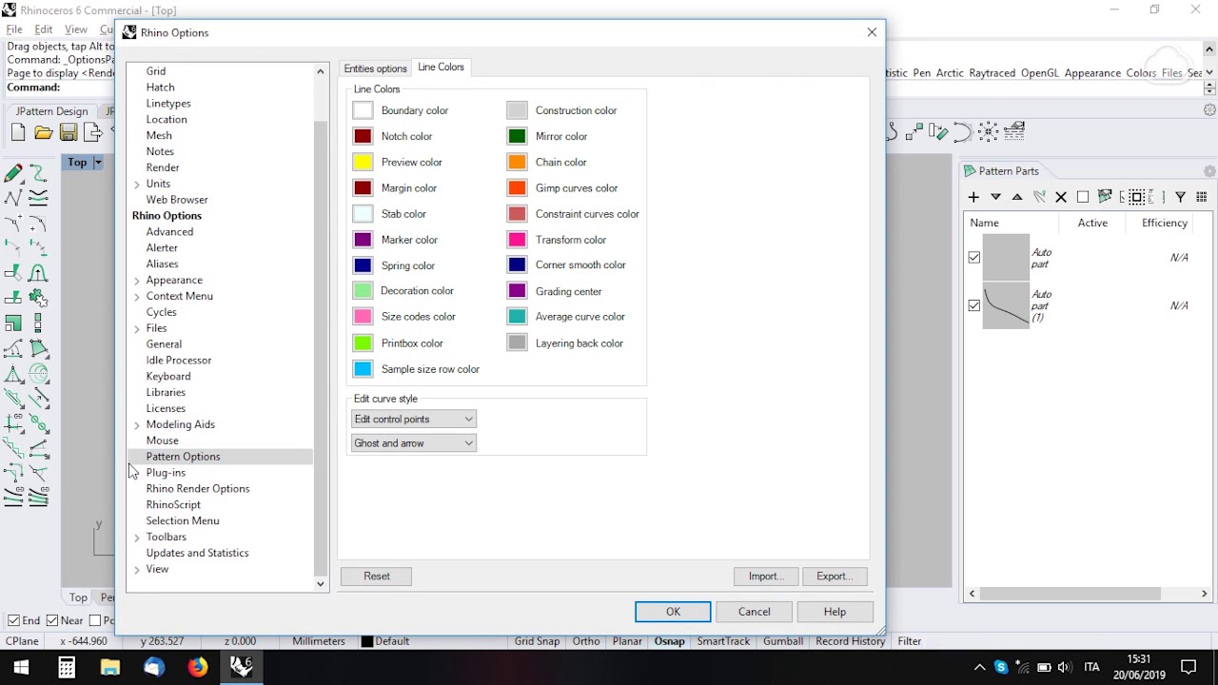
Task: Open the Pattern Parts panel gear settings
Action: (1209, 171)
